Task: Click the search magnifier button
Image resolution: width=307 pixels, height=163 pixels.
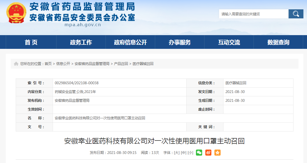Action: point(296,14)
